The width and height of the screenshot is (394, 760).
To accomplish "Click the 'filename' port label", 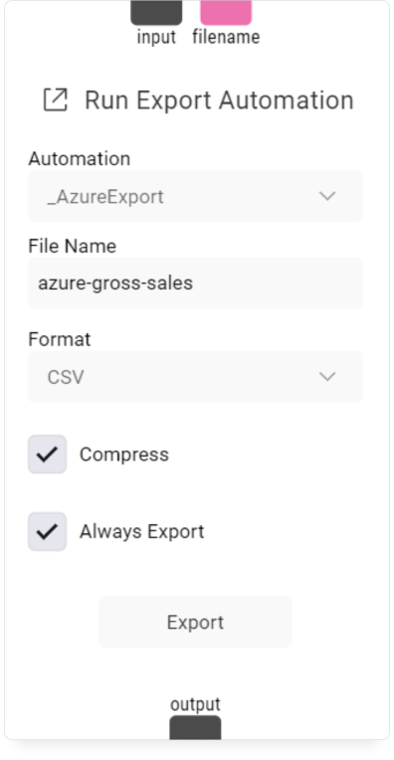I will [x=226, y=37].
